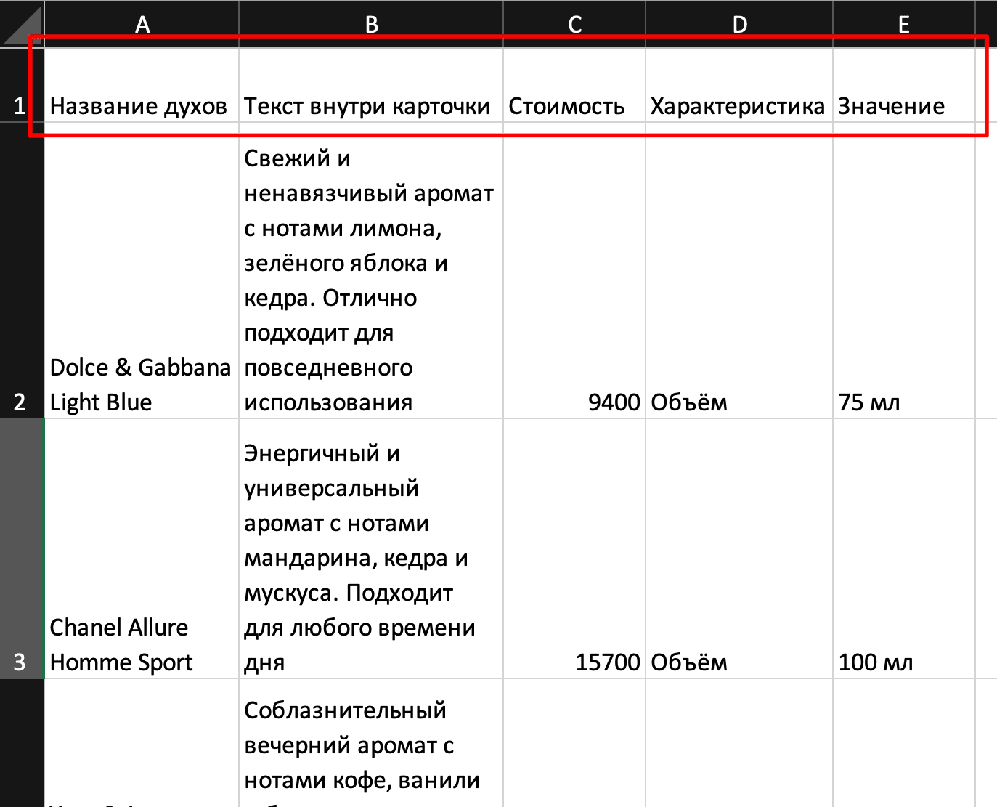The image size is (997, 807).
Task: Select column E header
Action: [x=904, y=24]
